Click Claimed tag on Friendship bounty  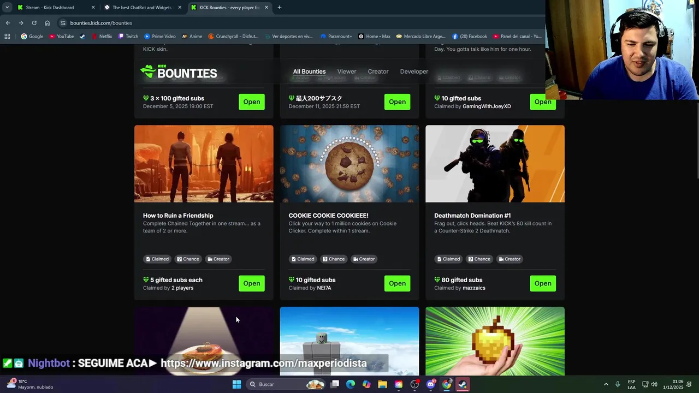157,259
